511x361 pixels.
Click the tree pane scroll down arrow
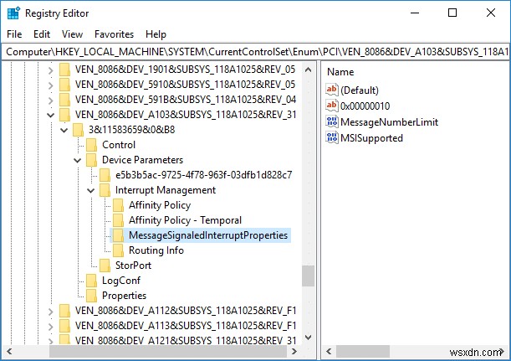pyautogui.click(x=308, y=338)
